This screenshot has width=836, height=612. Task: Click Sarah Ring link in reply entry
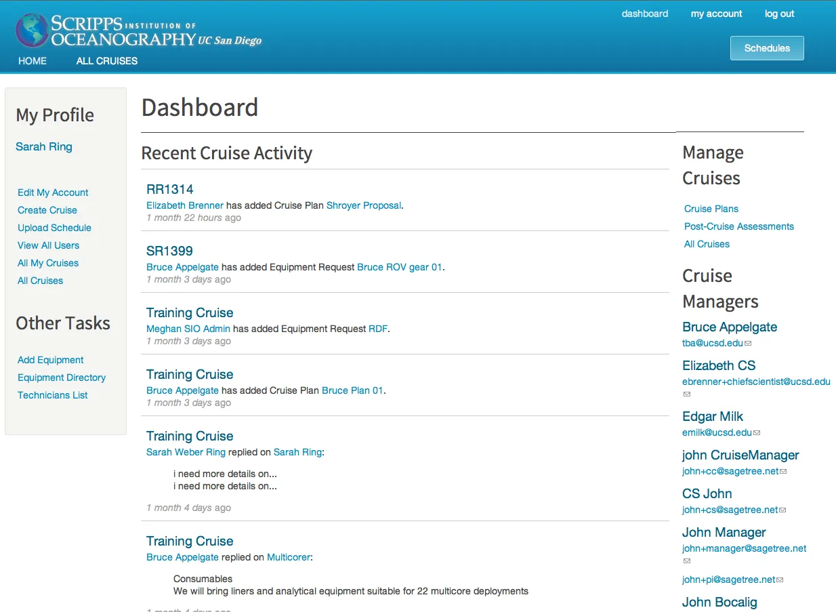[x=297, y=452]
